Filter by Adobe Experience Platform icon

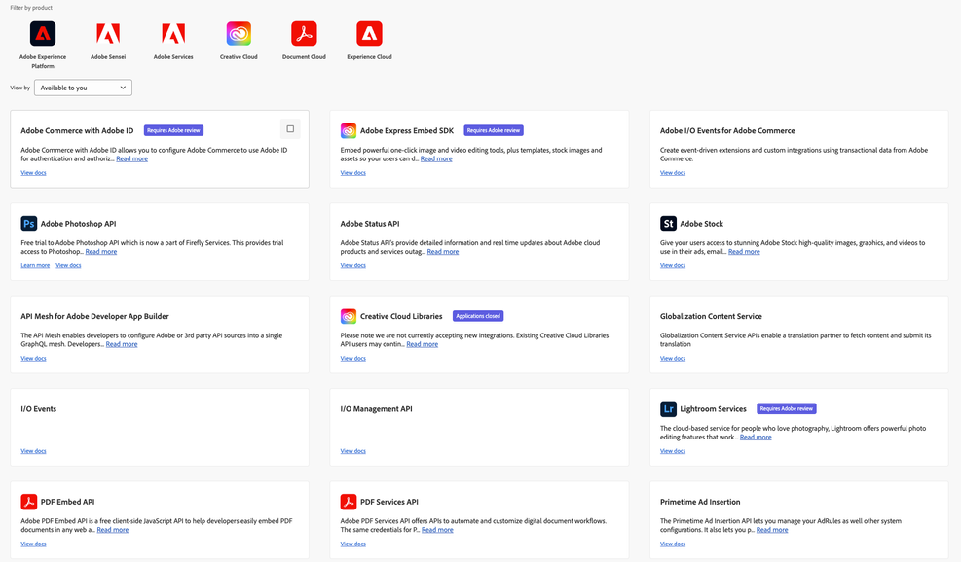point(43,34)
